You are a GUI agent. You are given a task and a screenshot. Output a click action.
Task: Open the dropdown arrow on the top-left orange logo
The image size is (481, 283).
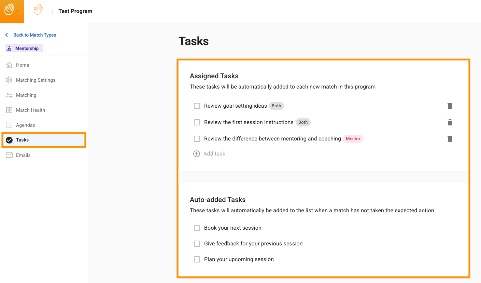coord(17,11)
